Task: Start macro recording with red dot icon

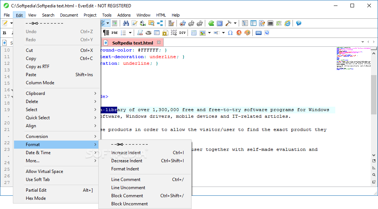Action: click(182, 23)
